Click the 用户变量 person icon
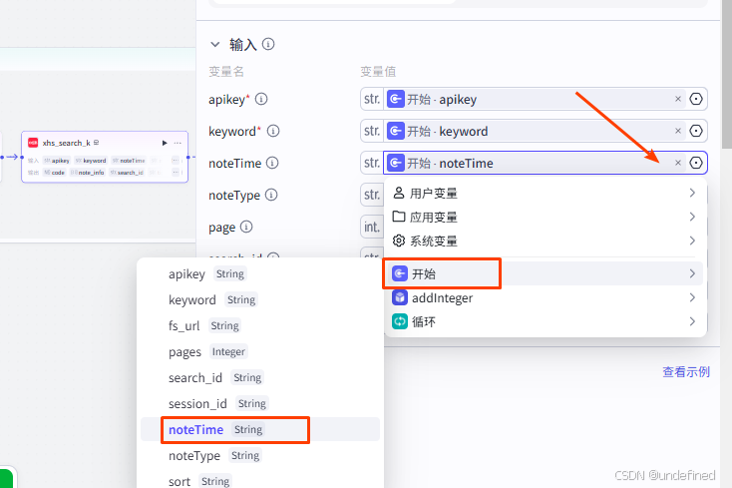This screenshot has height=488, width=732. click(399, 193)
